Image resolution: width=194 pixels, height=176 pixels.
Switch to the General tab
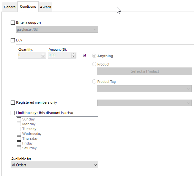10,7
